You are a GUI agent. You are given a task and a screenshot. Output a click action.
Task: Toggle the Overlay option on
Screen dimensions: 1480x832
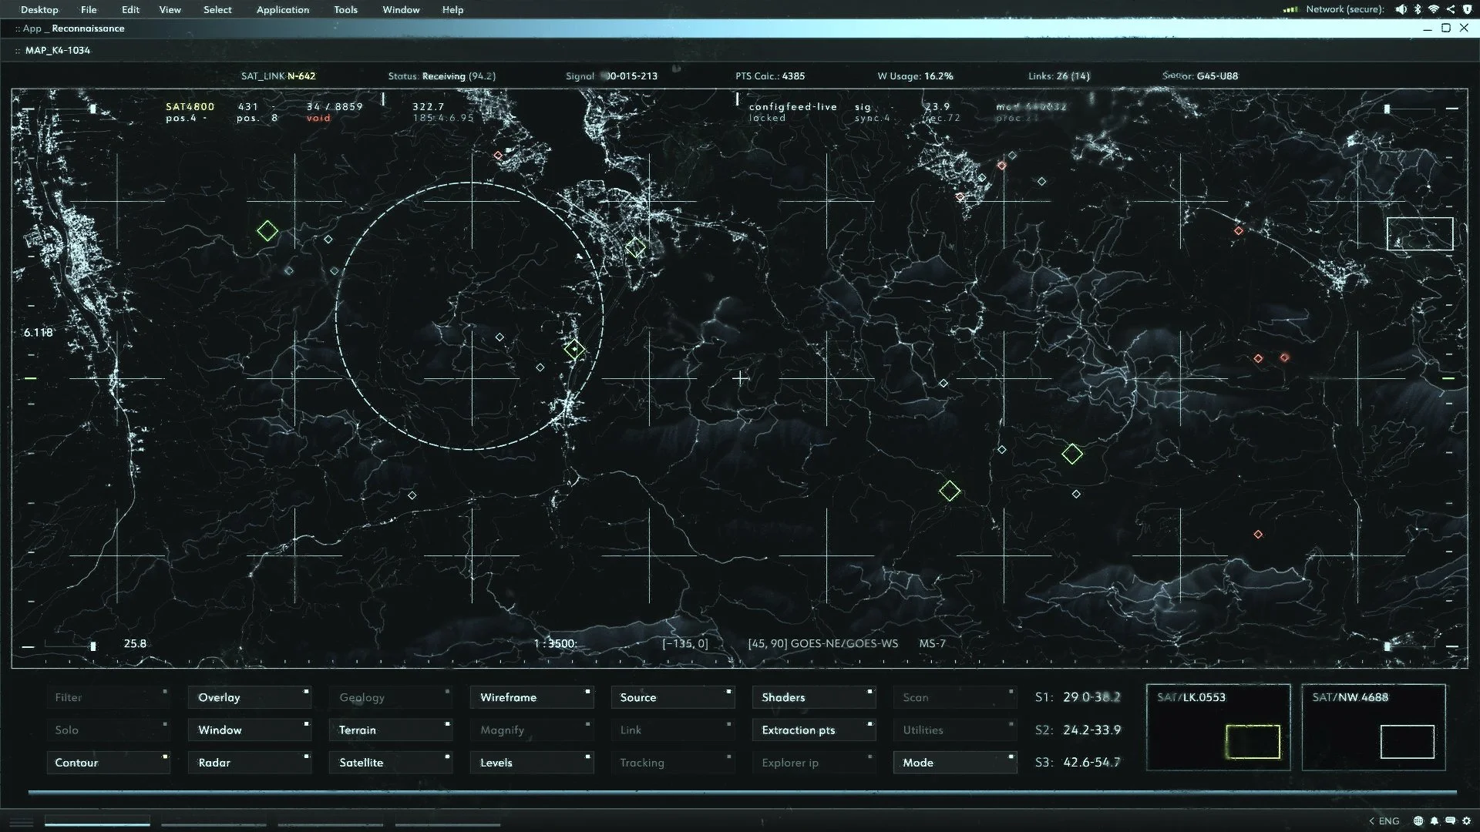(249, 697)
